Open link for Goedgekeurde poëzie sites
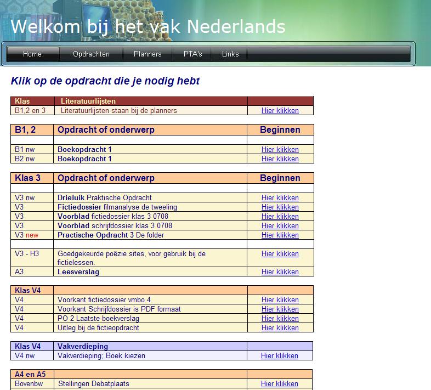 click(280, 254)
